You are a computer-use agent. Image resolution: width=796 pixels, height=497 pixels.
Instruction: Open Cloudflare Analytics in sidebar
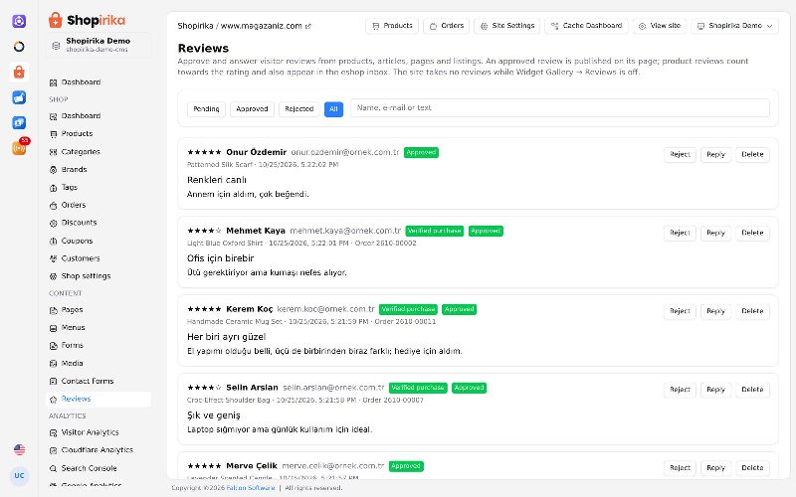coord(99,450)
